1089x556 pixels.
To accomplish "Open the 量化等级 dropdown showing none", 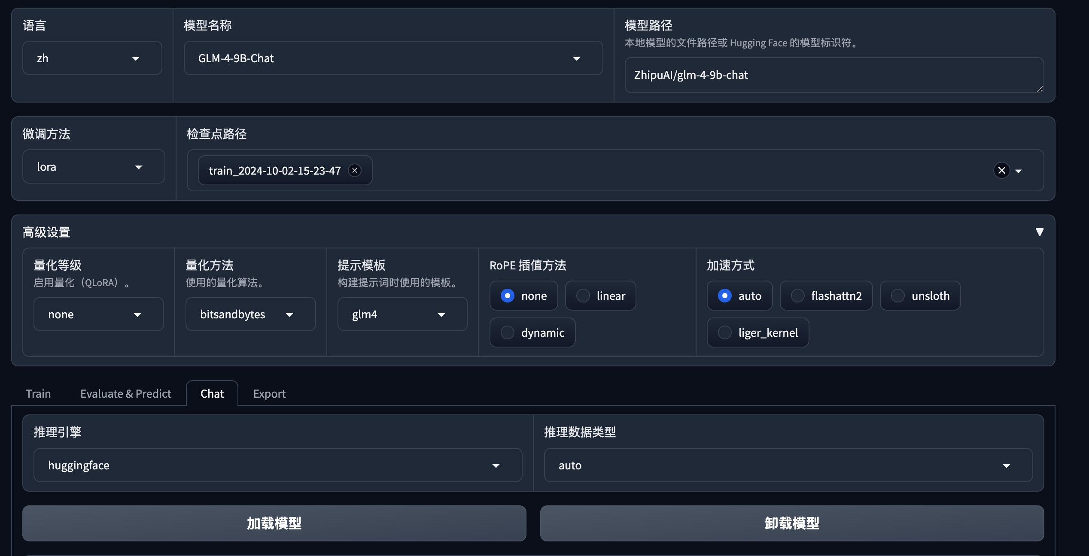I will [x=98, y=314].
